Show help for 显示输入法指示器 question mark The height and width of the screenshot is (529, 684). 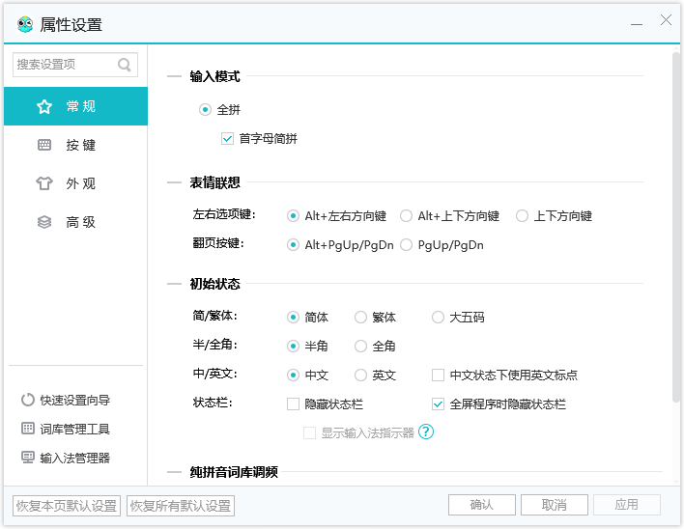click(426, 432)
